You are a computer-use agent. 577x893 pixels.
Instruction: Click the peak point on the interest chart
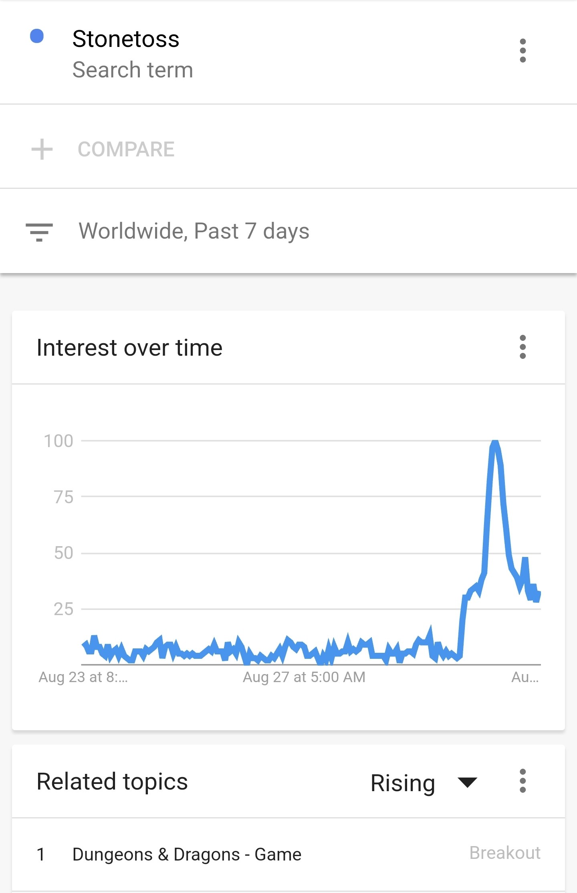495,442
